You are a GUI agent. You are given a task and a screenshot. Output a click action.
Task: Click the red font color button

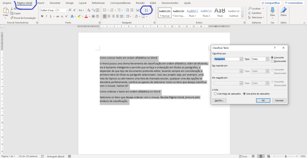(x=86, y=16)
